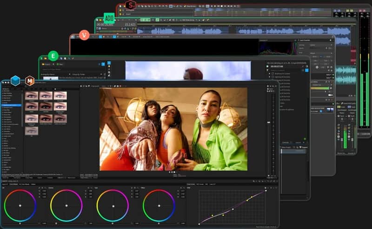Image resolution: width=372 pixels, height=229 pixels.
Task: Click the blue view button in the project media panel
Action: tap(103, 64)
